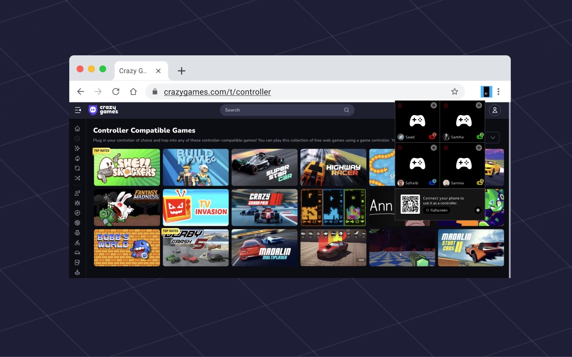Disconnect Samha's controller with exit icon
The height and width of the screenshot is (357, 572).
click(446, 106)
